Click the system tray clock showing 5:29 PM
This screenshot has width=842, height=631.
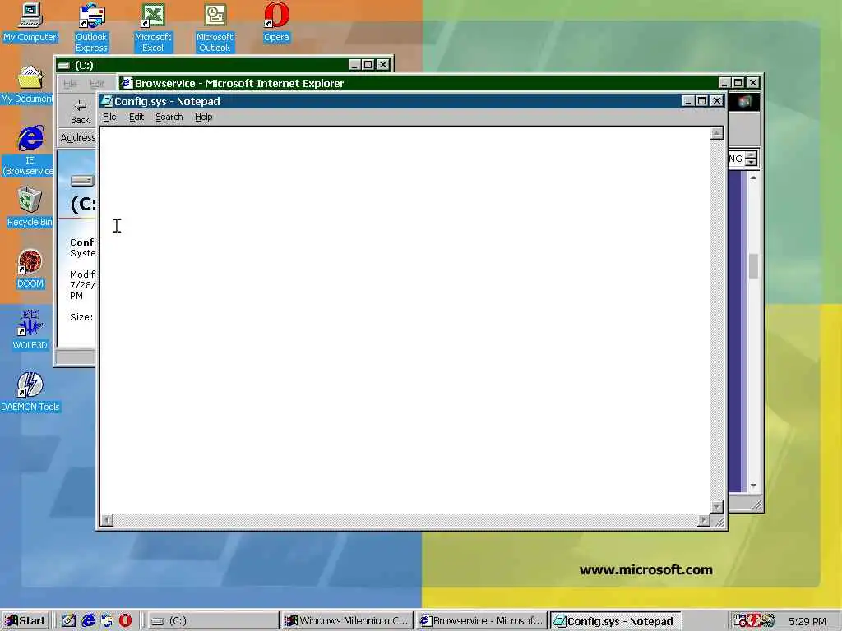point(807,621)
